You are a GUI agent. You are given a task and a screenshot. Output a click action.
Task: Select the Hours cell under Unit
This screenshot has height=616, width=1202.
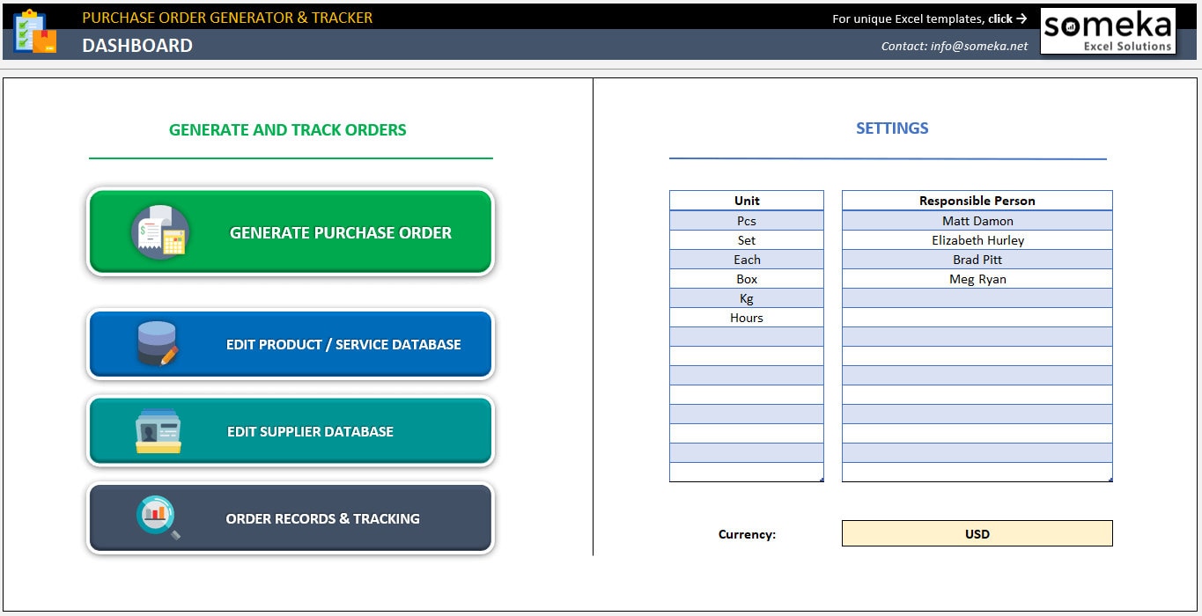(746, 318)
